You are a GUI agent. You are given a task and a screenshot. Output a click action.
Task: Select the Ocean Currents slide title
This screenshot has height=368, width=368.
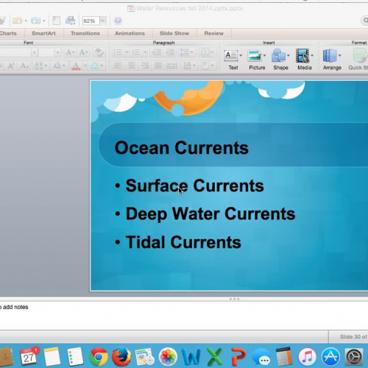(x=182, y=148)
